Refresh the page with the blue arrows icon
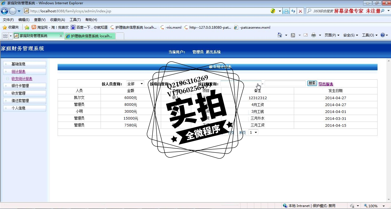 coord(293,11)
